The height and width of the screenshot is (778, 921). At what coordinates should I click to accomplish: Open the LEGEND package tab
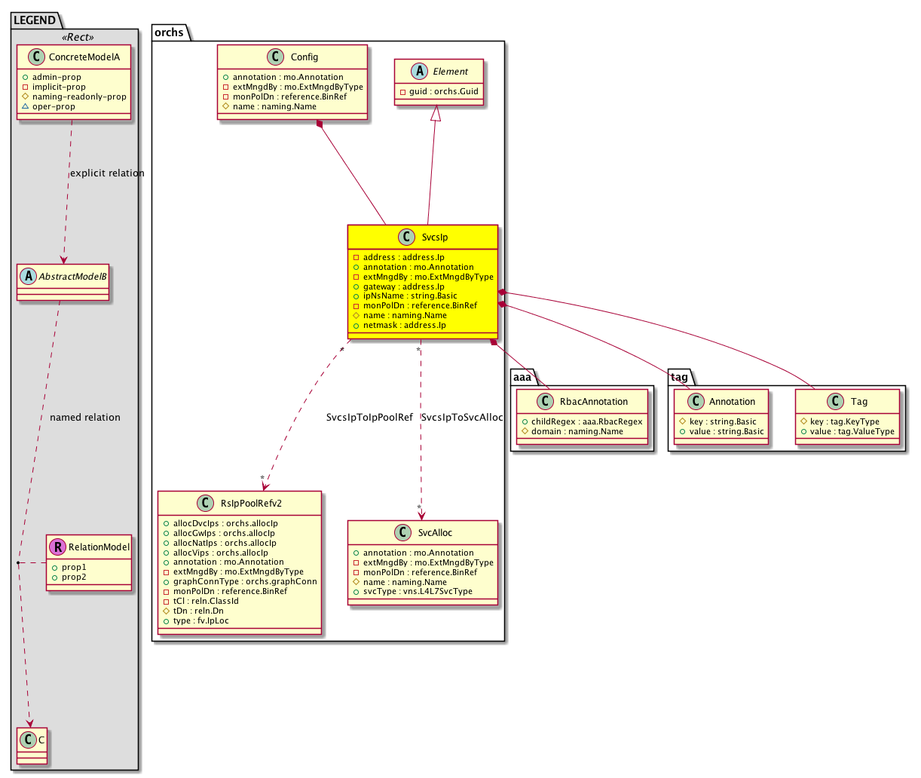[x=35, y=20]
